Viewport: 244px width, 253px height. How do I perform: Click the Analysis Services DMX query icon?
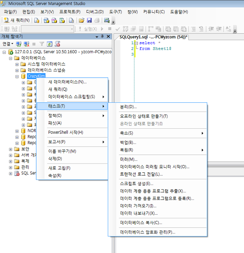point(54,20)
